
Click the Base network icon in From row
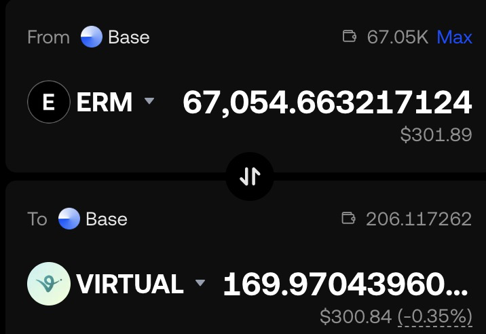click(x=92, y=37)
